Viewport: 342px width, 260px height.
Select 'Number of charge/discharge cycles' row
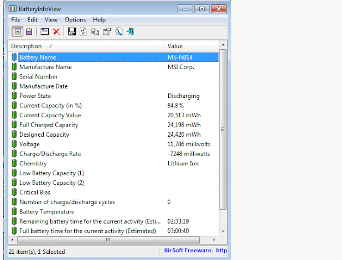113,202
